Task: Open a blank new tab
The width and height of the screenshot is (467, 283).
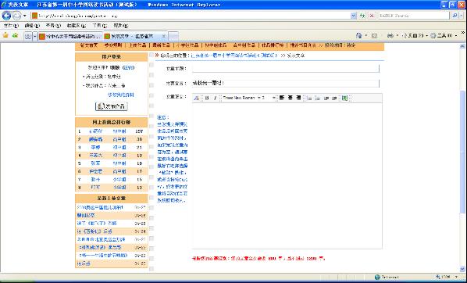Action: pos(173,37)
